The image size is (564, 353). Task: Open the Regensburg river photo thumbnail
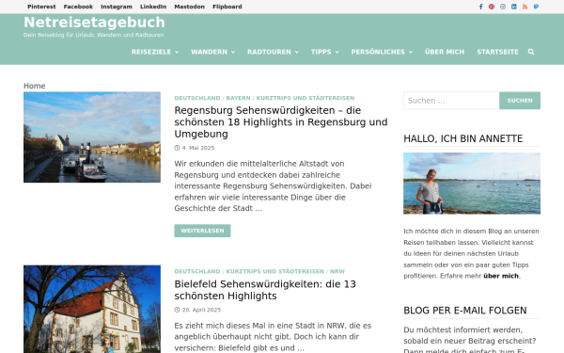coord(92,136)
